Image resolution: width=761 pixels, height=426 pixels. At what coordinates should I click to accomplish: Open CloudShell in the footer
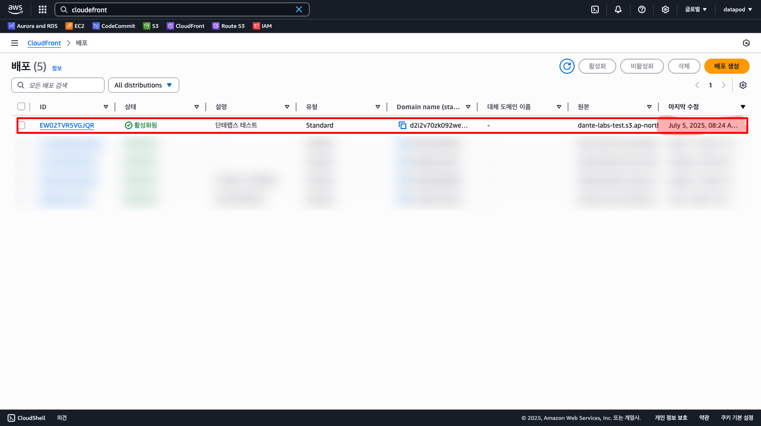[26, 418]
